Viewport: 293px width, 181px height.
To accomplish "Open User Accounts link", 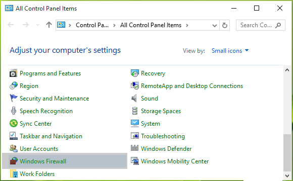I will pyautogui.click(x=39, y=149).
